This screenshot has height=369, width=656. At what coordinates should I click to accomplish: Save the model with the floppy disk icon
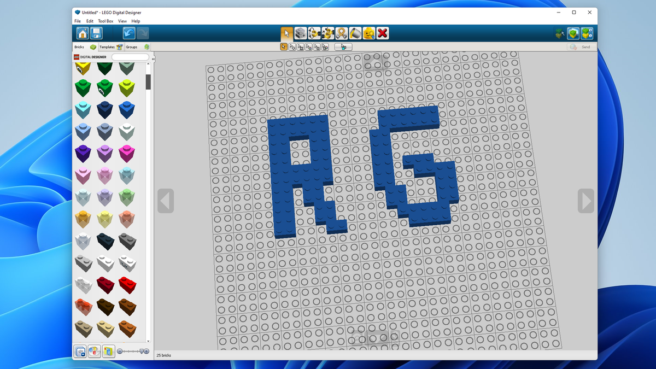96,33
